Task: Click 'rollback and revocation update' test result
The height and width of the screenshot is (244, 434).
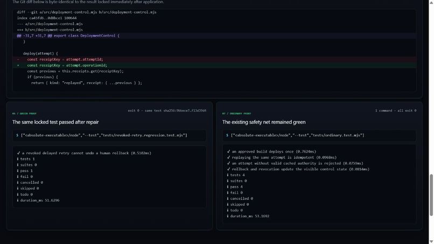Action: click(298, 169)
